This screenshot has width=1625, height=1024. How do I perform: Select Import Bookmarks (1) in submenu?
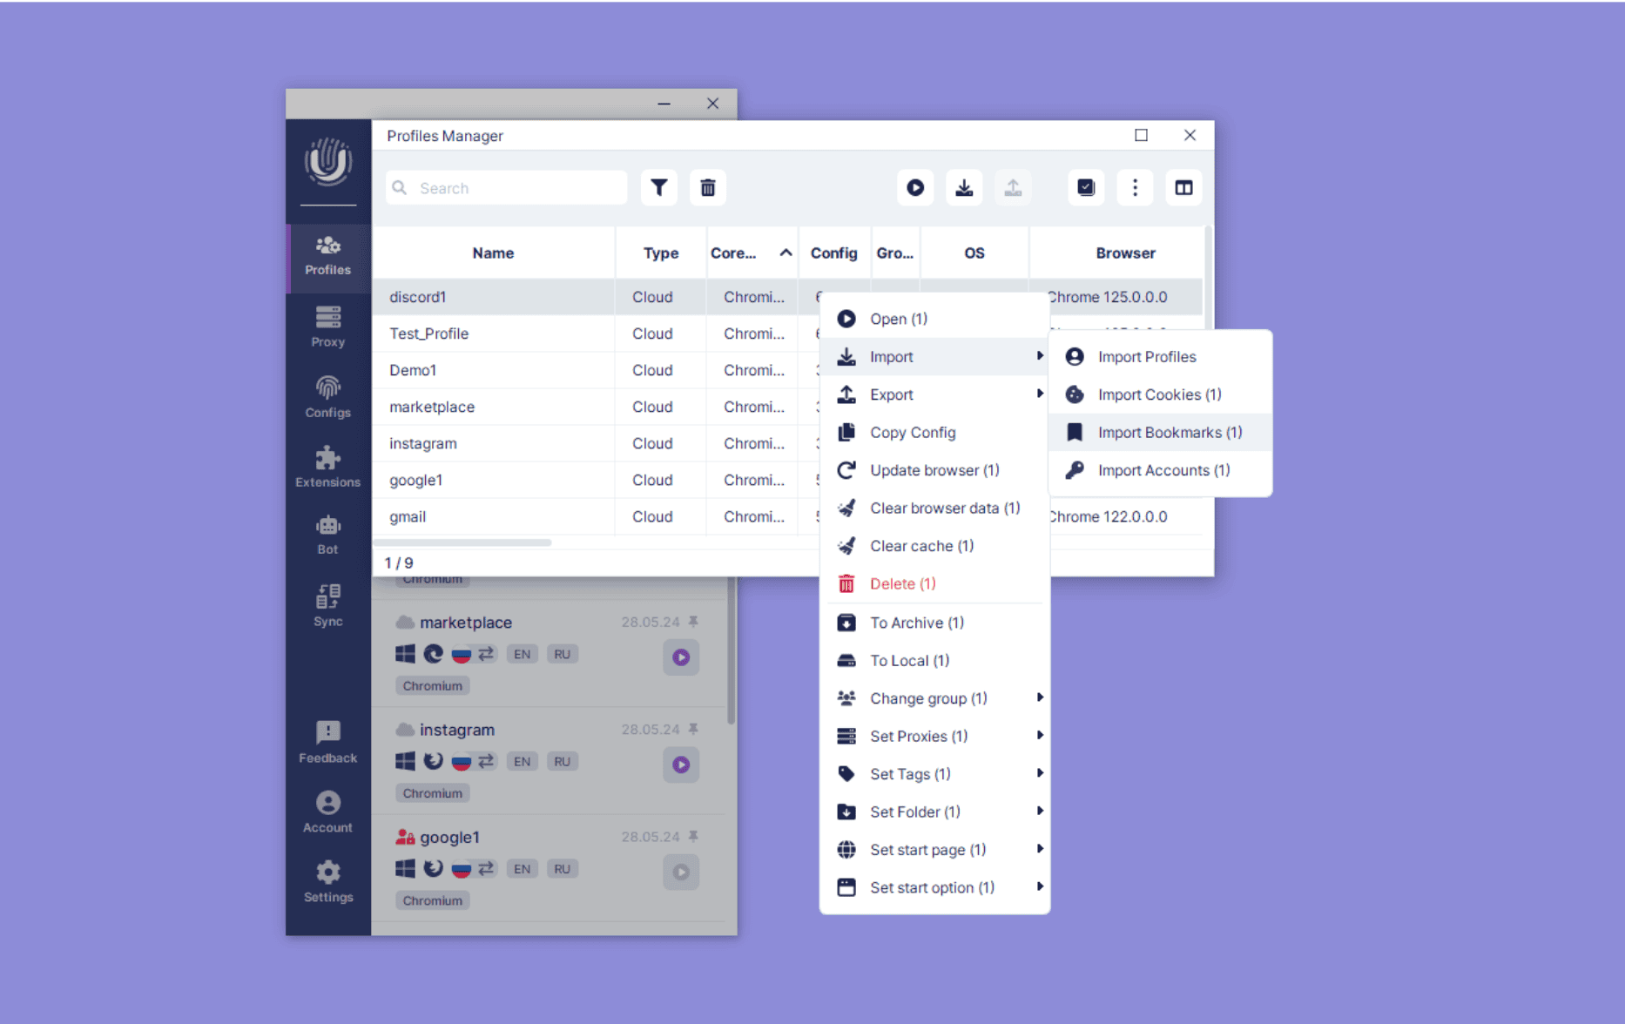[x=1160, y=433]
